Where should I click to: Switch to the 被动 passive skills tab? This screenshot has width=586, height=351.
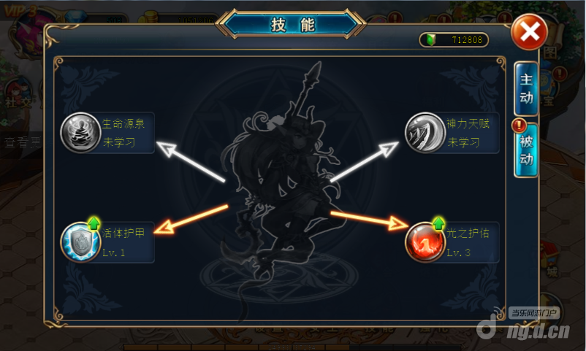point(526,150)
